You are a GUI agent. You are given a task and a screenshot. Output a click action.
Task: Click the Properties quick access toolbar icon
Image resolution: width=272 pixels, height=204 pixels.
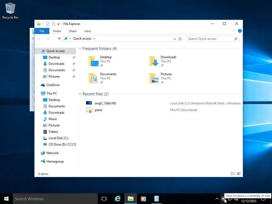[47, 24]
